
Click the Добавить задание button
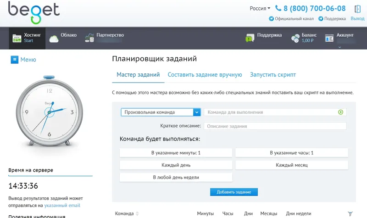pos(234,192)
